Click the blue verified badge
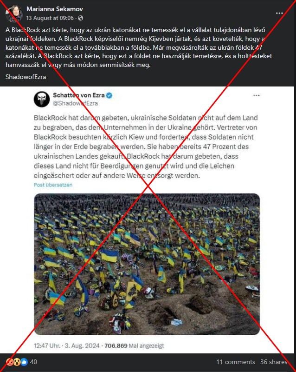The width and height of the screenshot is (296, 372). [x=109, y=95]
